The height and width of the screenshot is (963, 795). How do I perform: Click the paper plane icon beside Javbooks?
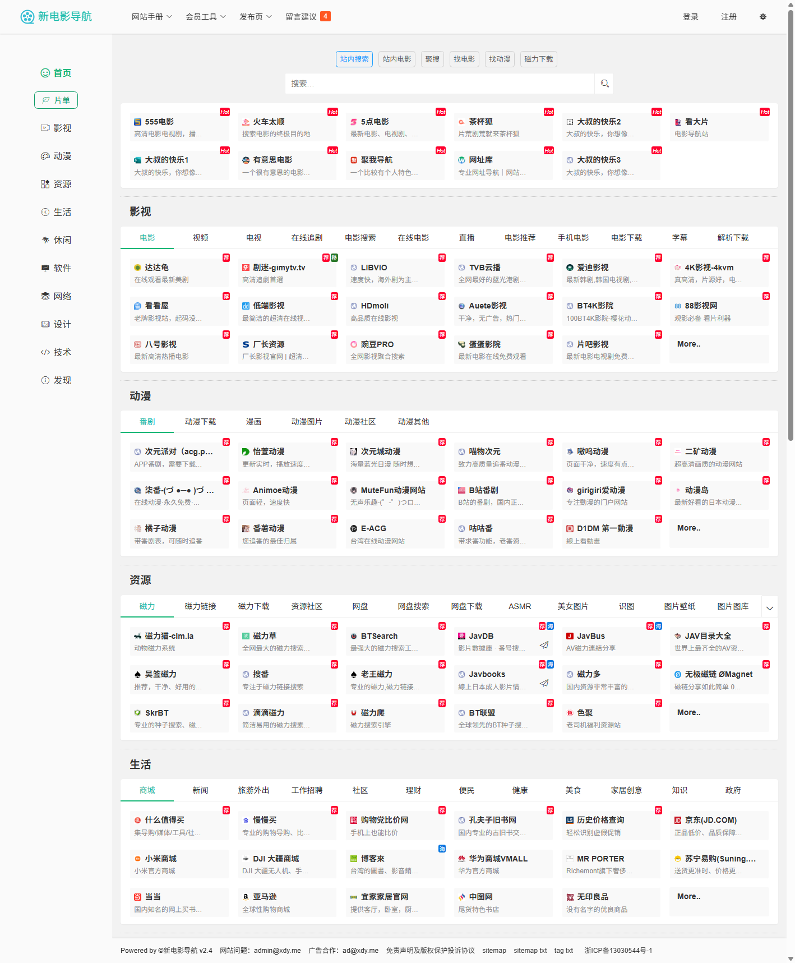tap(544, 683)
